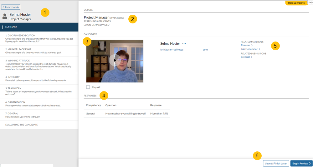This screenshot has height=167, width=313.
Task: Open question 2: Market Leadership
Action: click(x=39, y=51)
